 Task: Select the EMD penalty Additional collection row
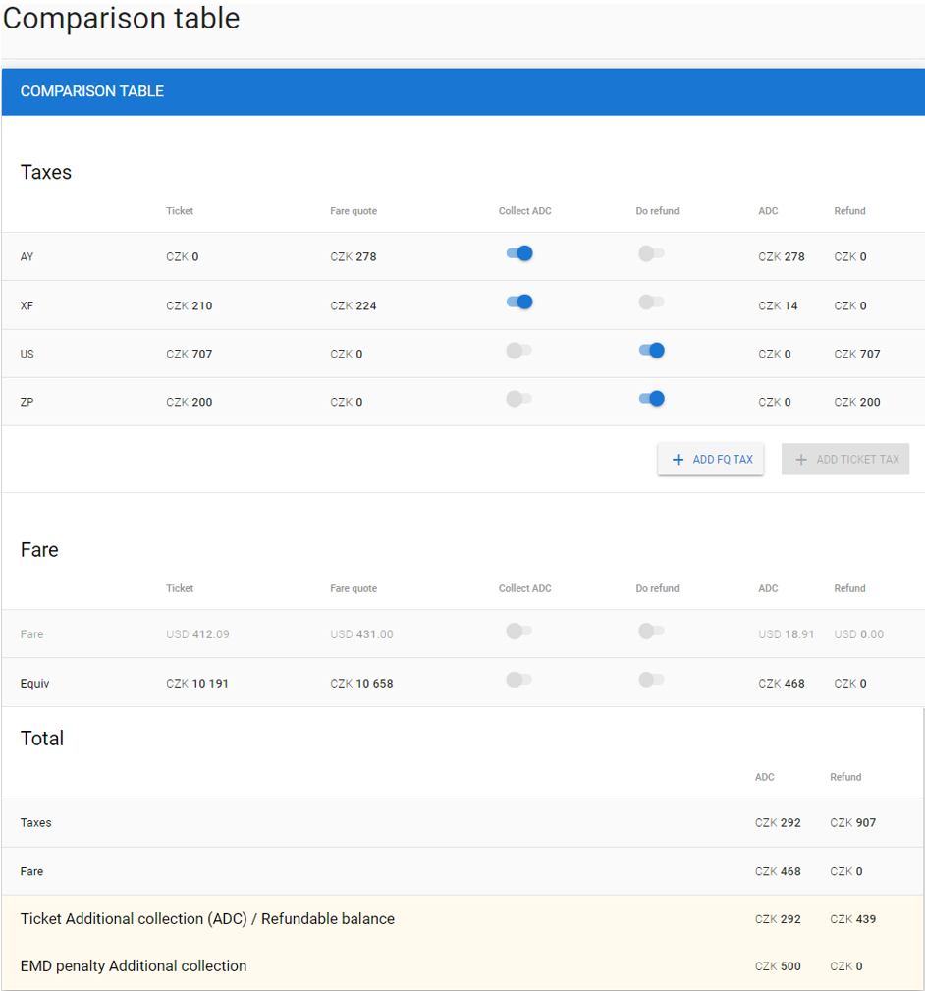click(134, 966)
